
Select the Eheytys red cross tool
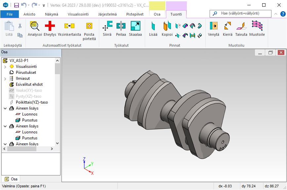[x=50, y=28]
